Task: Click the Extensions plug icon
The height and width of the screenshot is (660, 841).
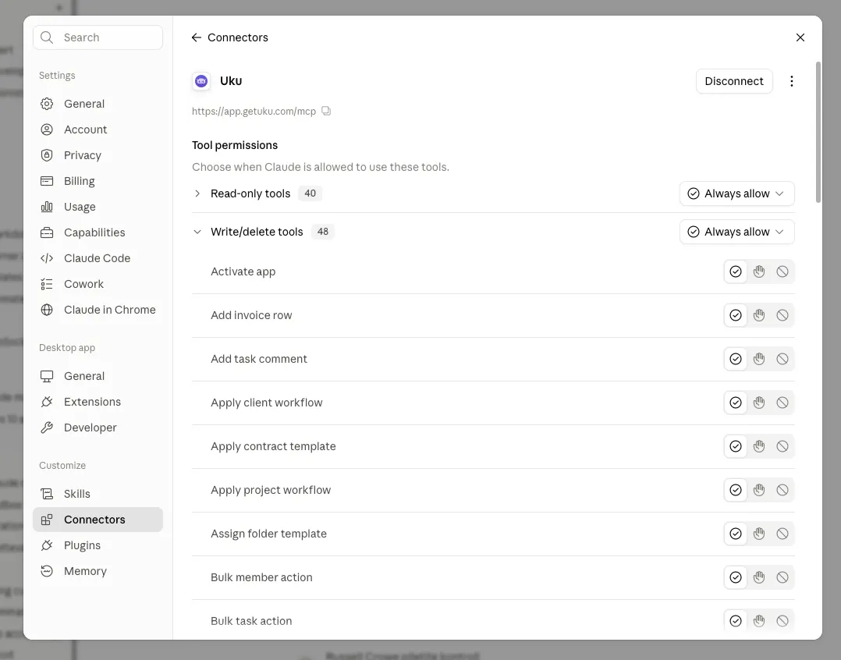Action: [47, 402]
